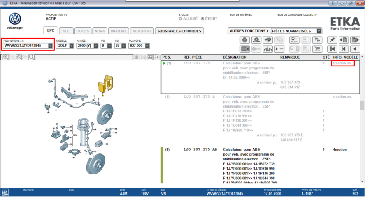Click the LRM value AJM in status bar

[x=123, y=194]
